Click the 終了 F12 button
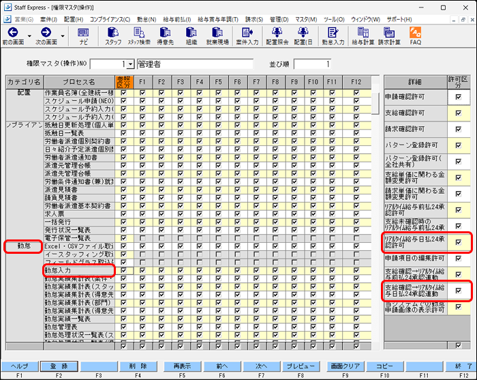Image resolution: width=477 pixels, height=380 pixels. 461,366
